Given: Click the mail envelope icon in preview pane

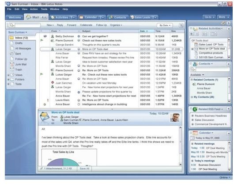Looking at the screenshot, I should tap(45, 117).
